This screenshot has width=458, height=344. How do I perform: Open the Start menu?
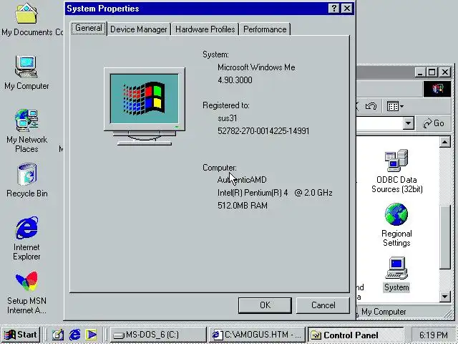point(21,335)
